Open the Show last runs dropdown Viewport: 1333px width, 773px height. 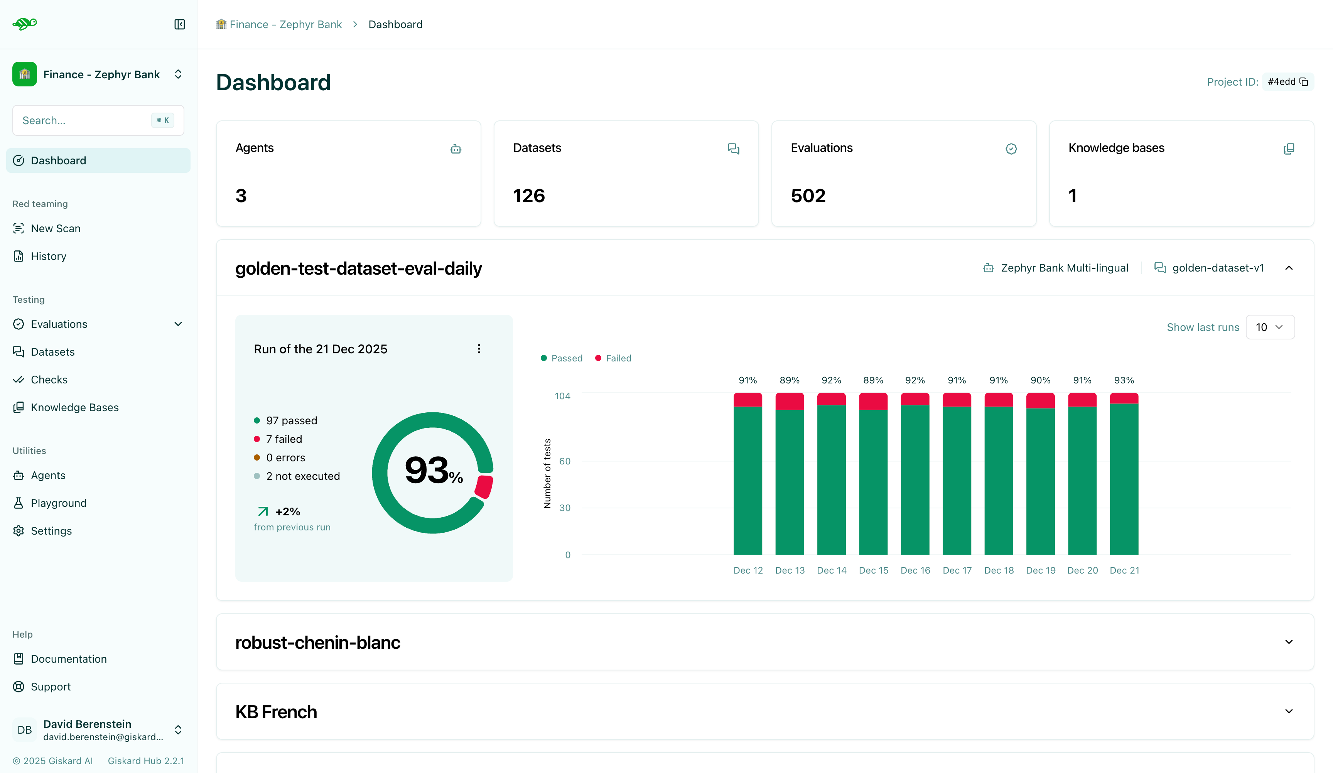[x=1271, y=327]
